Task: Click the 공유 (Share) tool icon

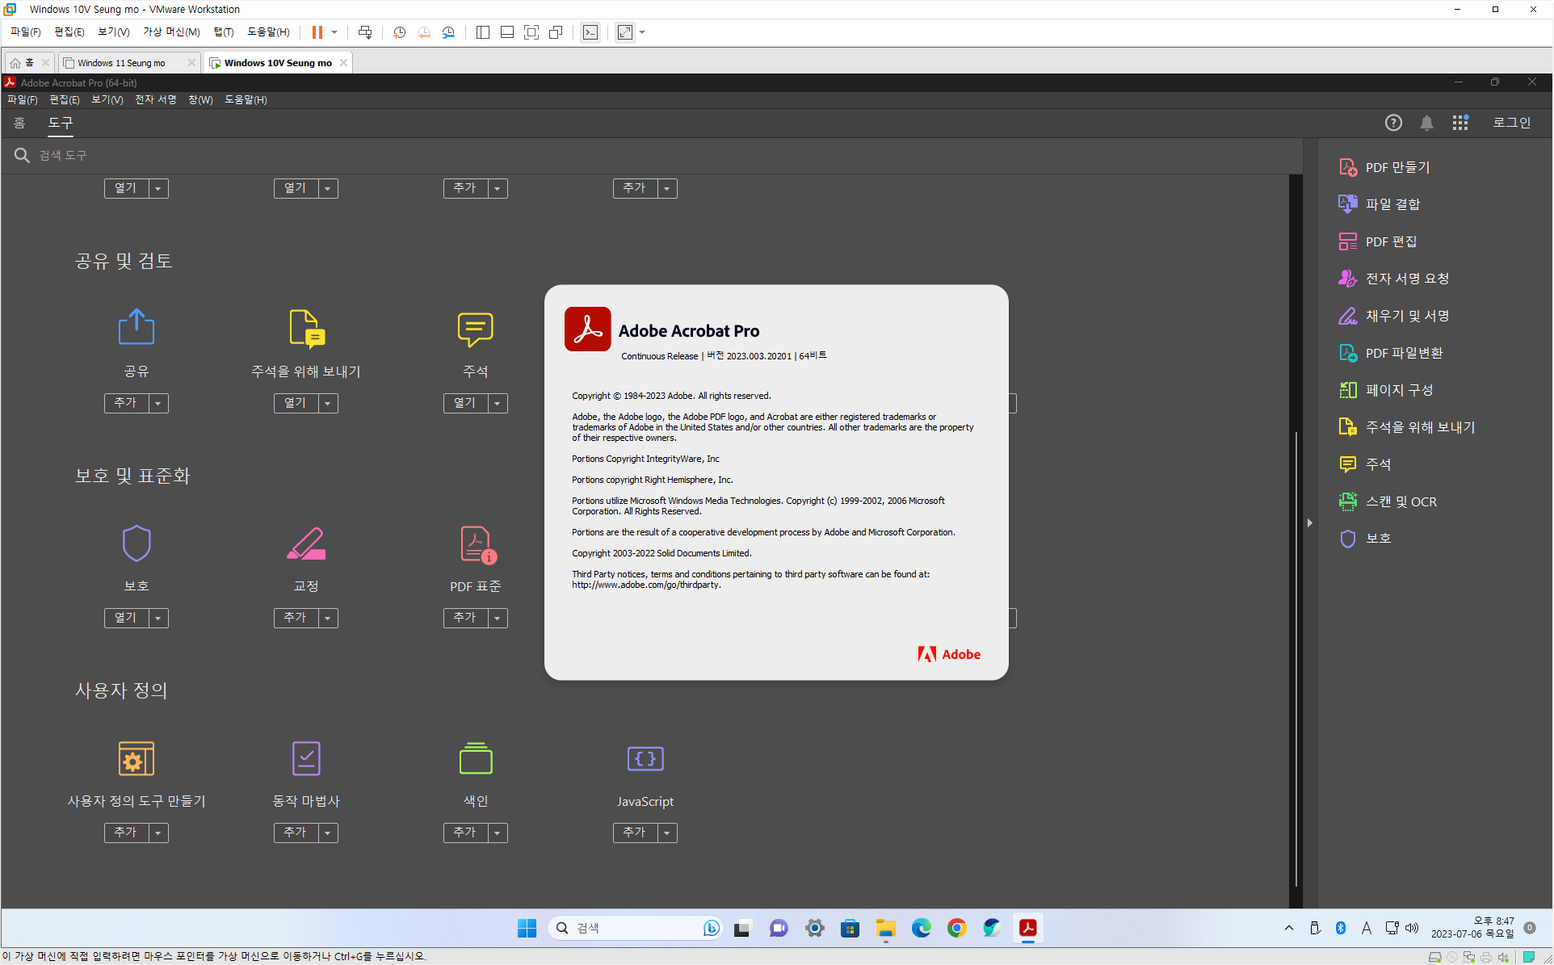Action: (x=136, y=327)
